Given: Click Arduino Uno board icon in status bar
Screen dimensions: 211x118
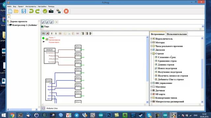Looking at the screenshot, I should (43, 108).
